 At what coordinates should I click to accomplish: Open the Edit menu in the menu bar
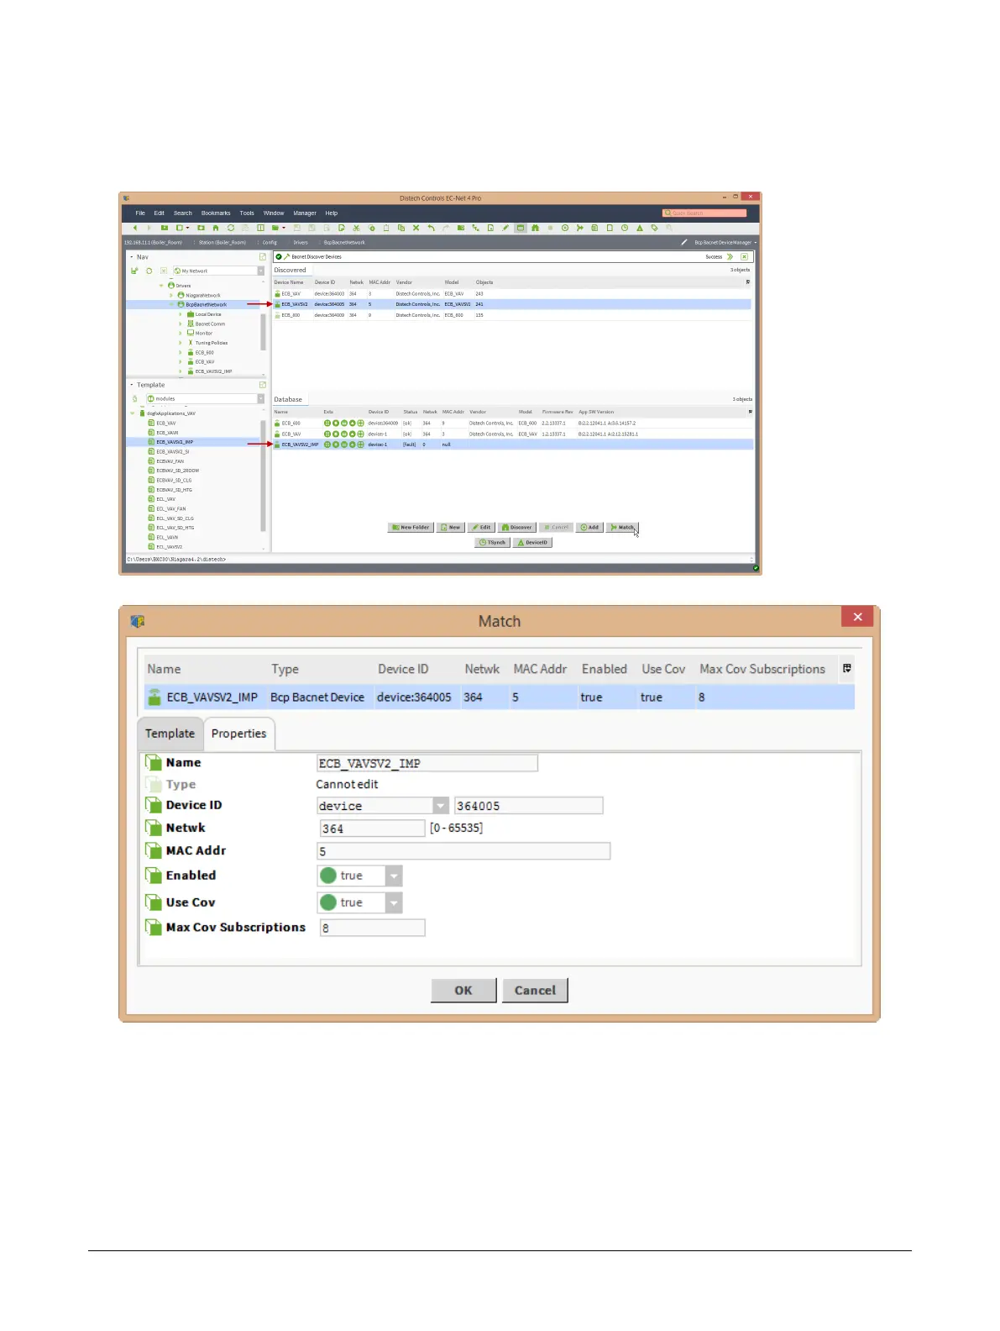(x=159, y=213)
